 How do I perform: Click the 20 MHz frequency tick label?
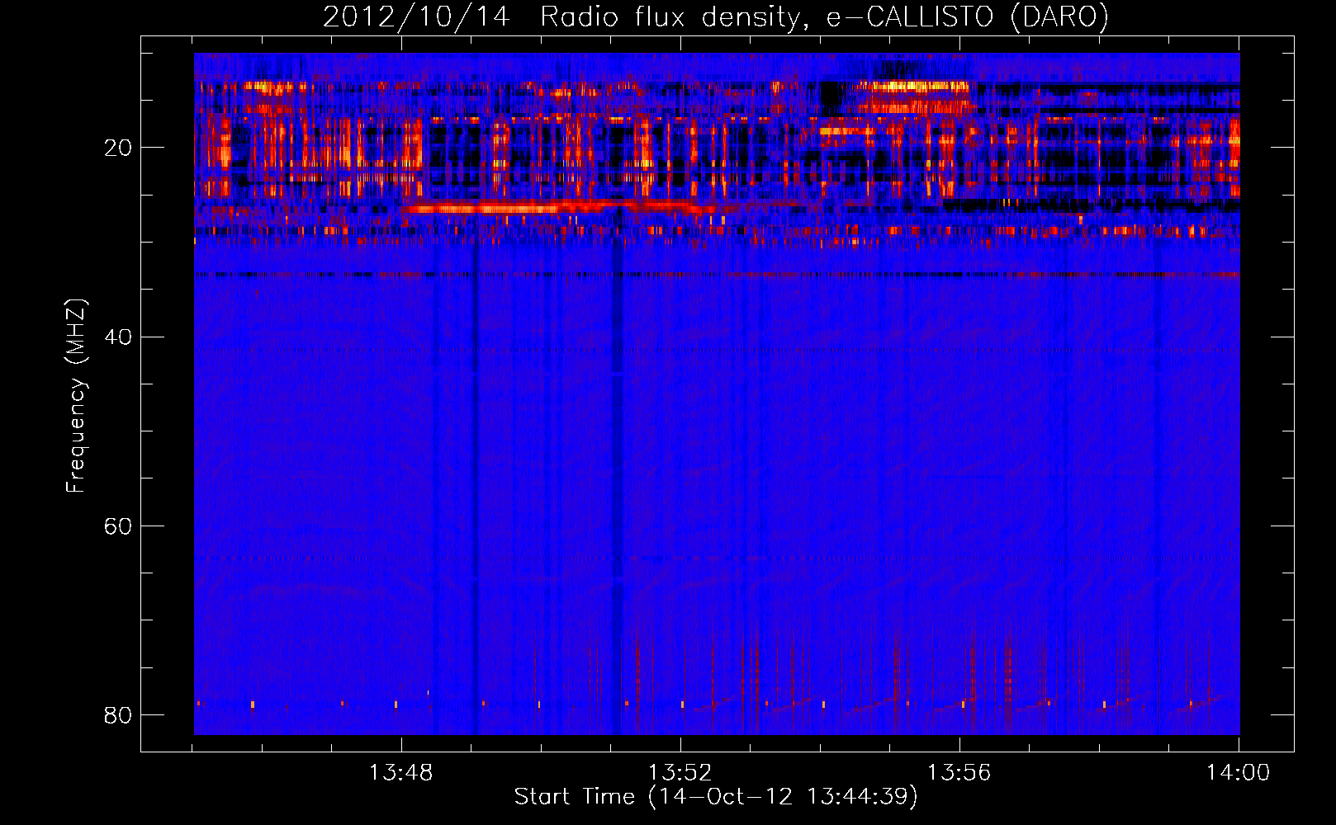click(x=118, y=148)
